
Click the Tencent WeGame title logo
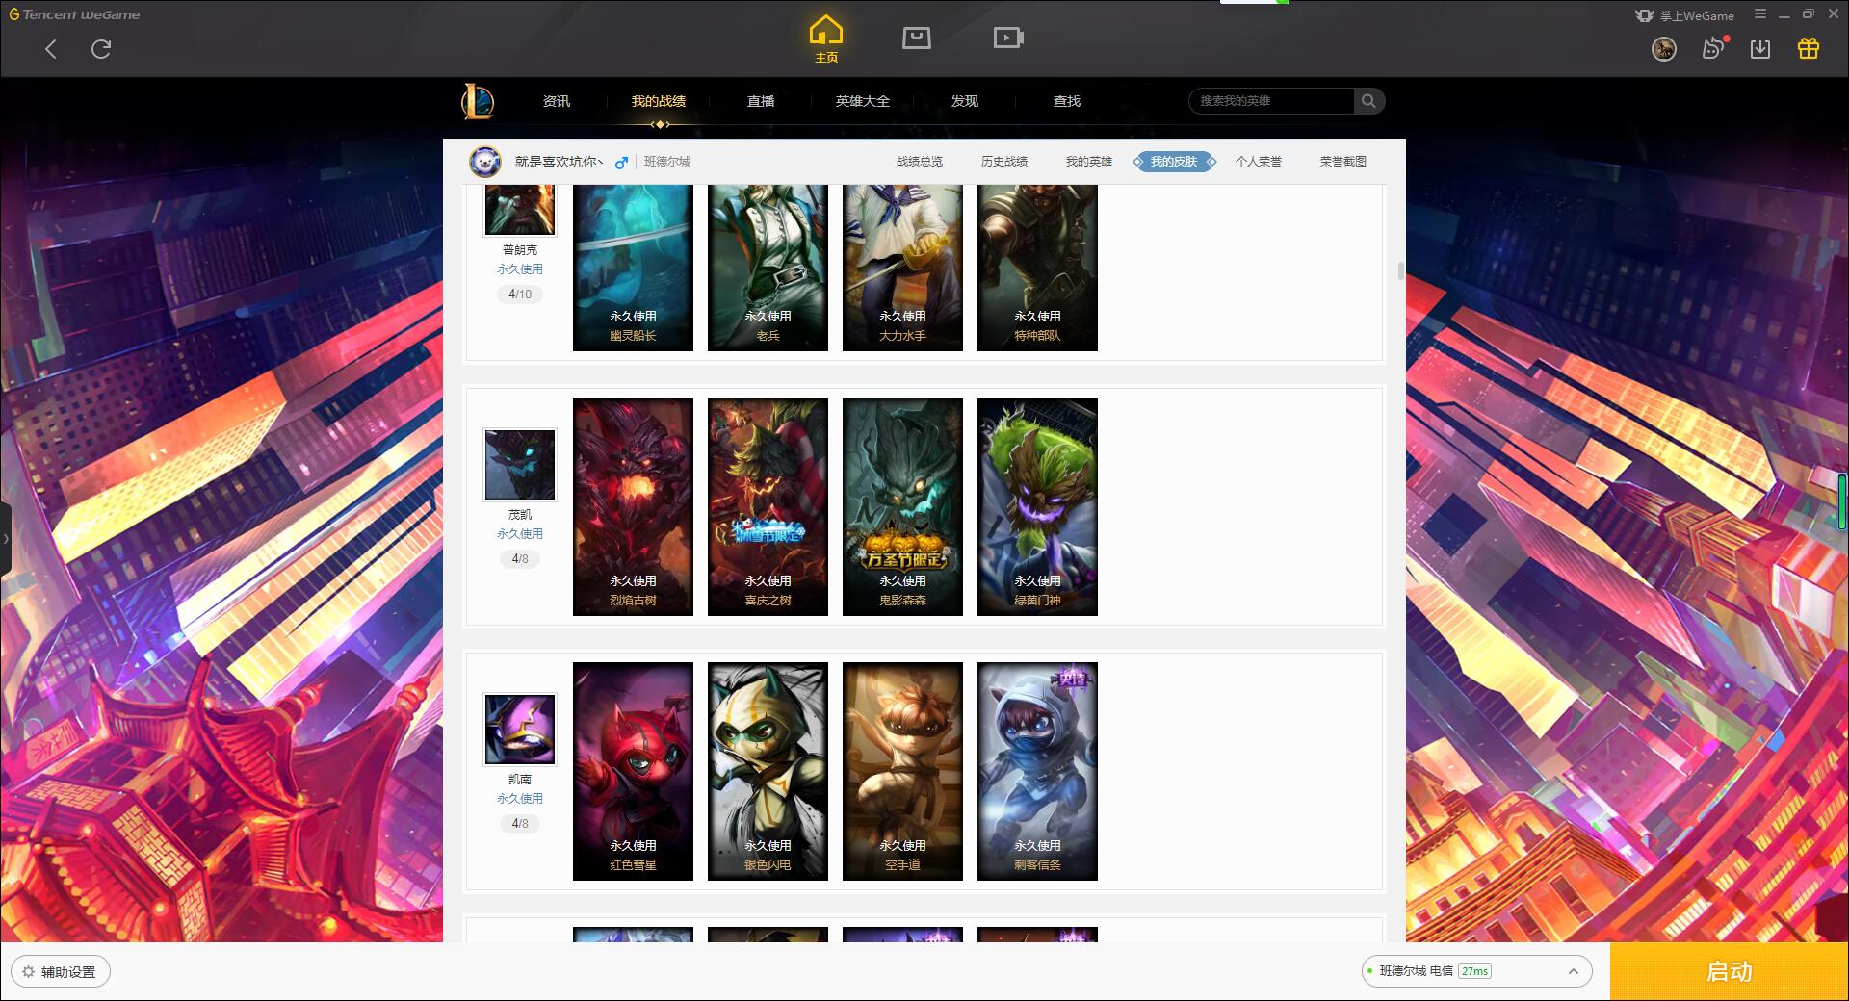click(x=74, y=14)
